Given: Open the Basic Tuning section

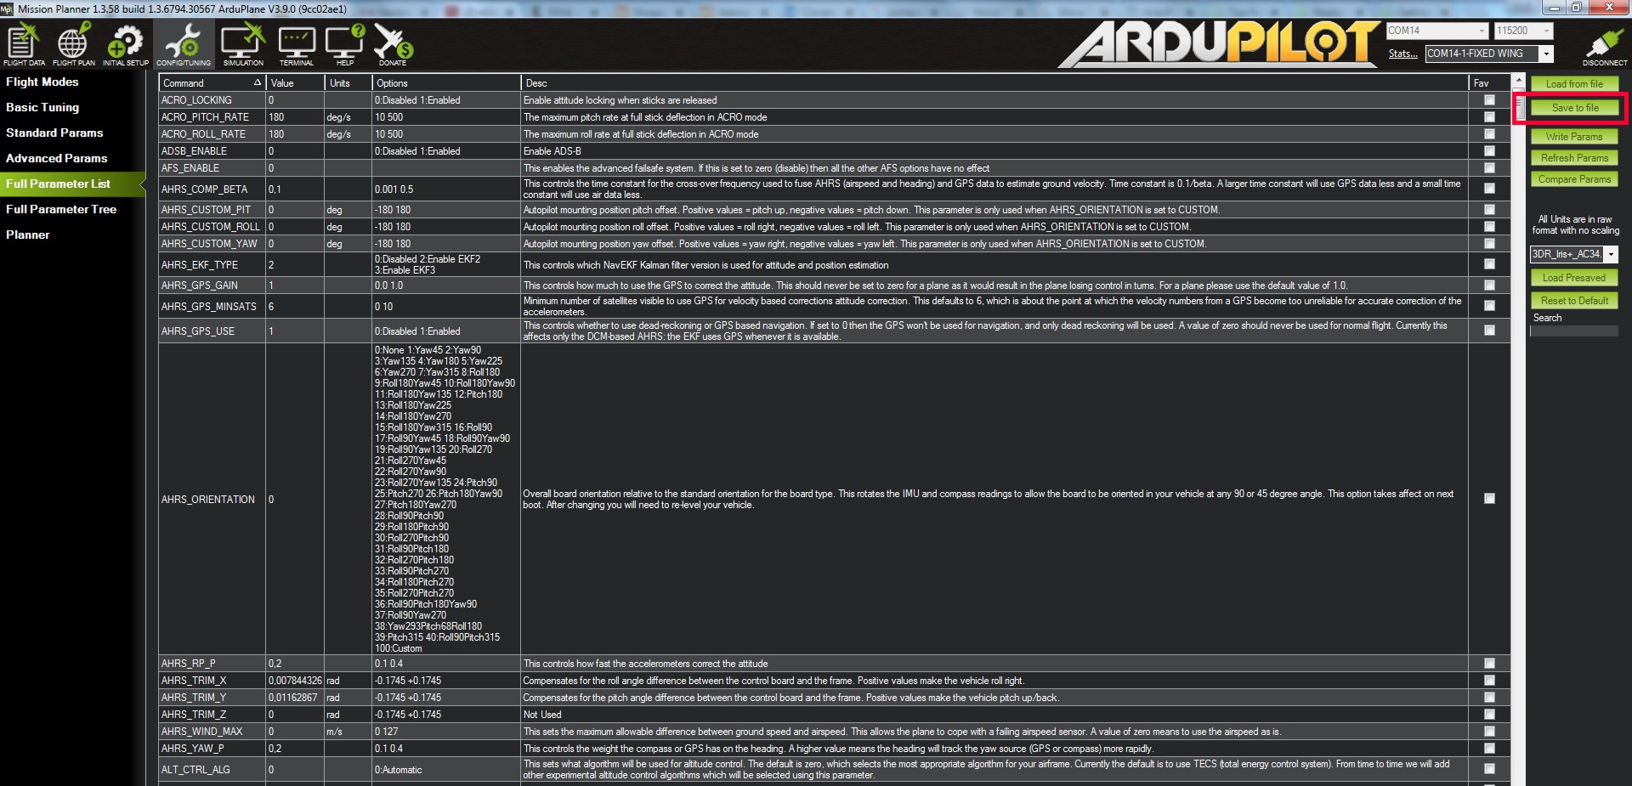Looking at the screenshot, I should click(42, 107).
